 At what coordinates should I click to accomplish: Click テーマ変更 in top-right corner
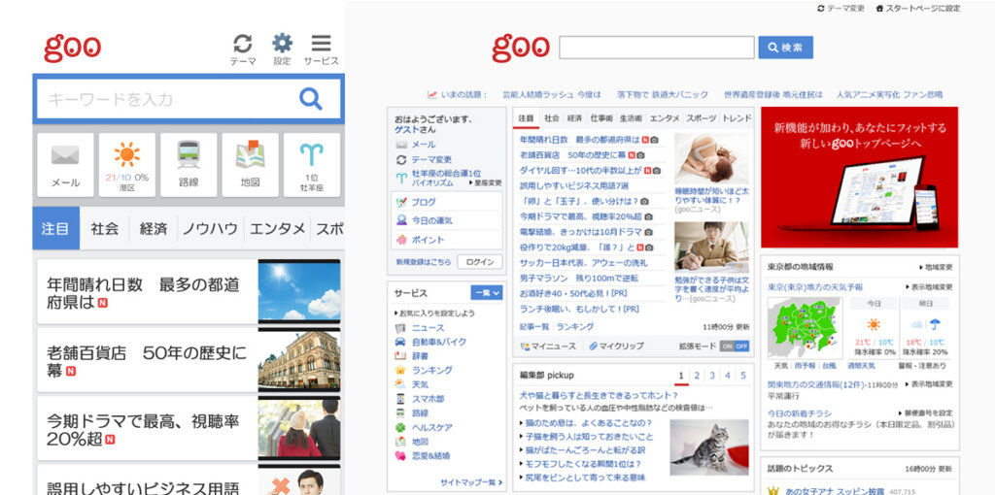(x=841, y=8)
